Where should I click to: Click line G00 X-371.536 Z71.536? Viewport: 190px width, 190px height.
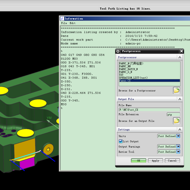(x=81, y=63)
